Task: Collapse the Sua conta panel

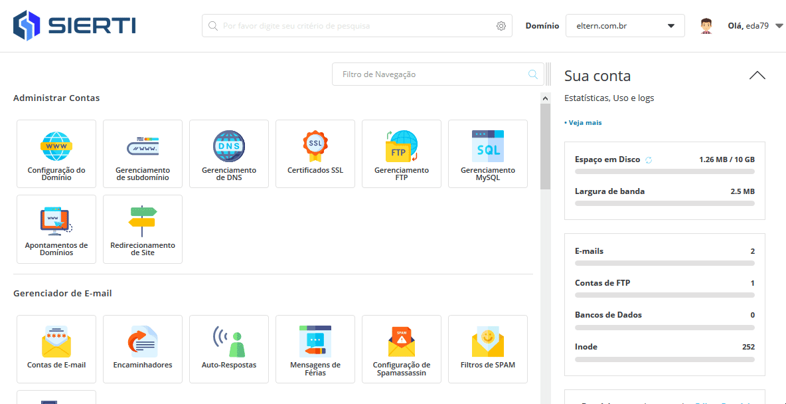Action: (x=757, y=76)
